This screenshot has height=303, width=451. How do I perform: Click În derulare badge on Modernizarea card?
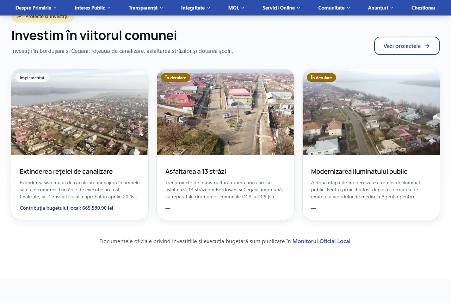pos(321,78)
